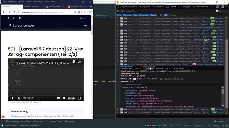Enter fullscreen in the YouTube player

click(79, 98)
